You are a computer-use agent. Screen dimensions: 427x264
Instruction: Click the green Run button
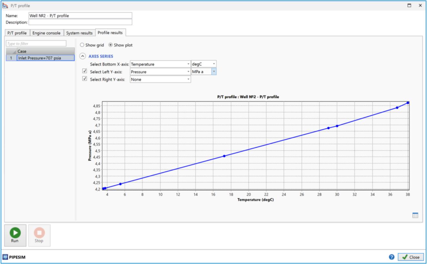[15, 235]
